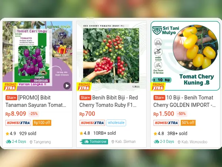Click the star rating icon beside 4.9
222x167 pixels.
(x=7, y=134)
